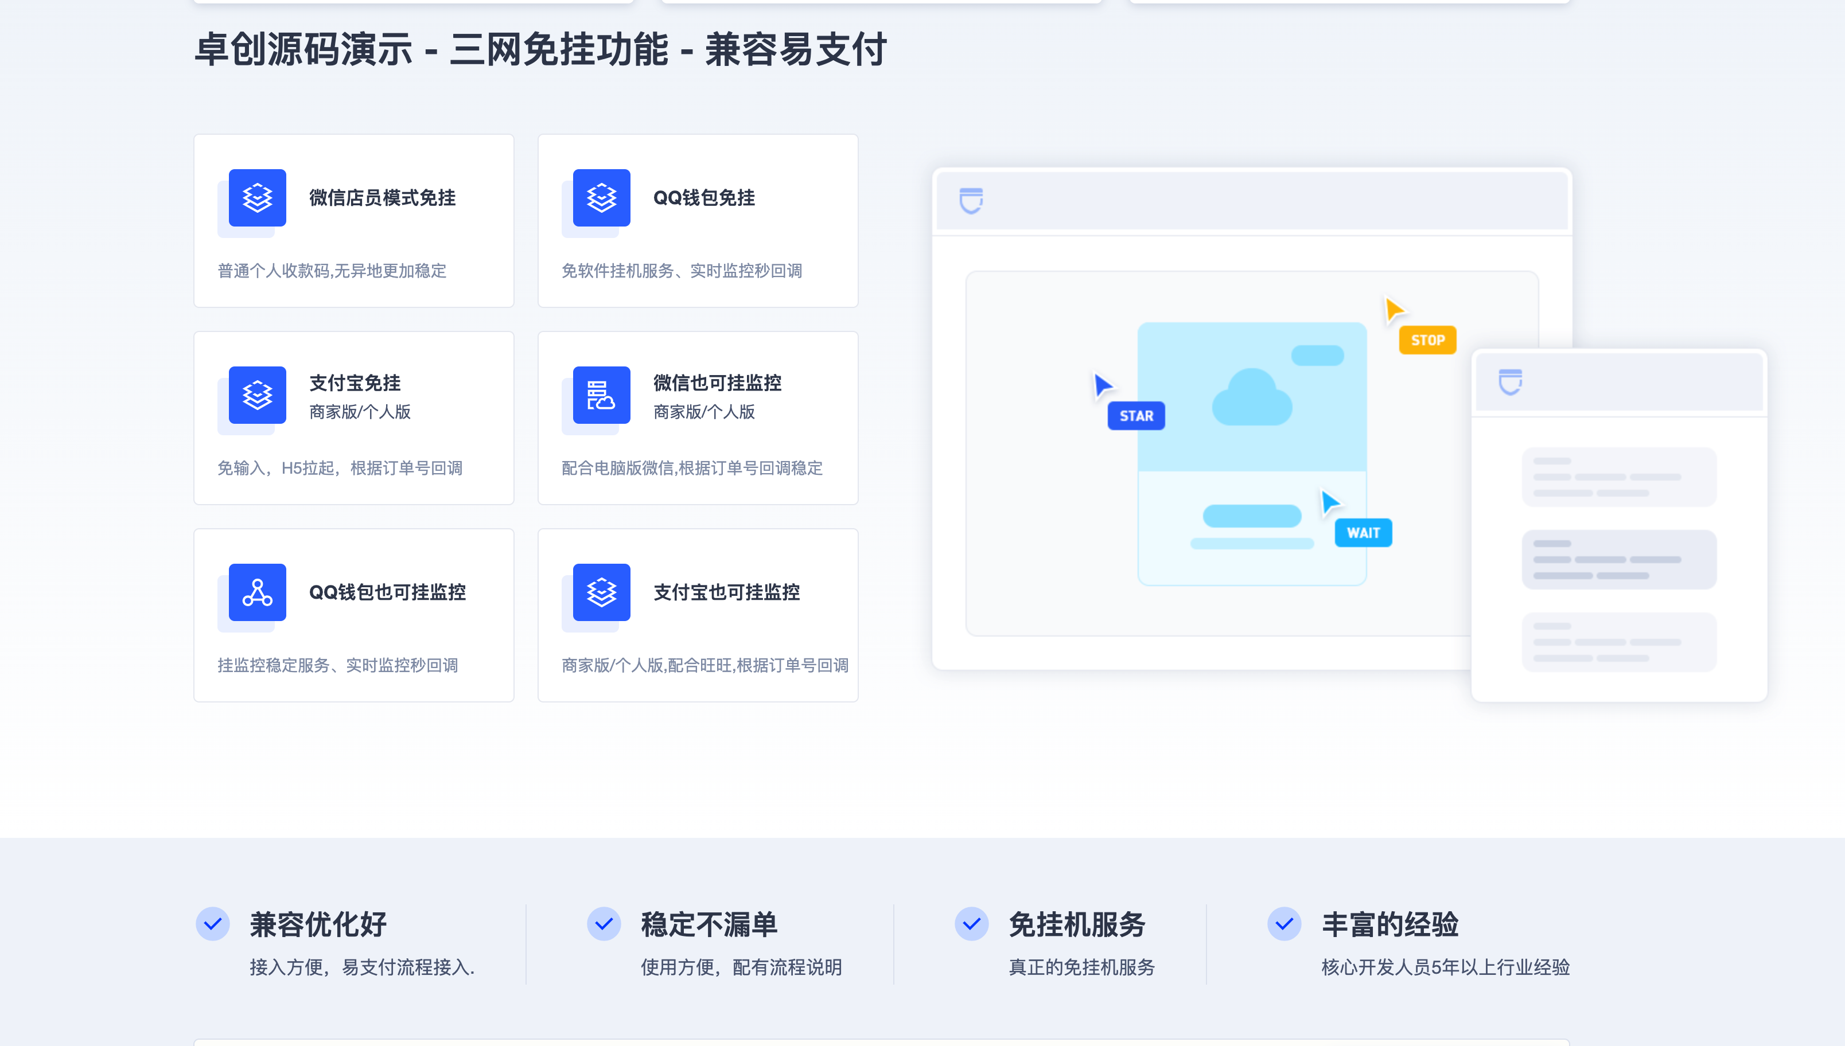
Task: Click the QQ钱包也可挂监控 network nodes icon
Action: click(x=257, y=593)
